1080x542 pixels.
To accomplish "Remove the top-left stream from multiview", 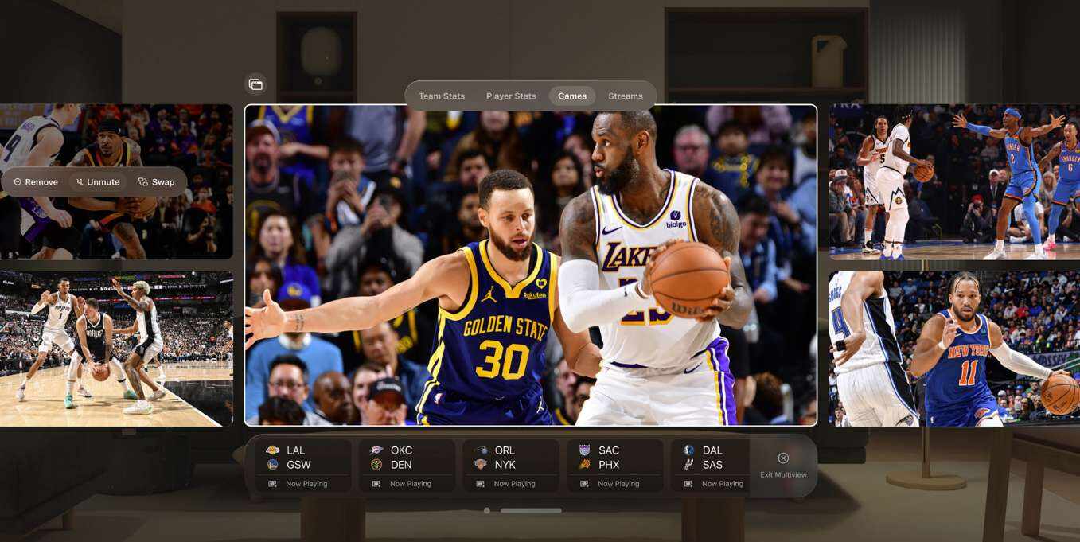I will point(36,182).
